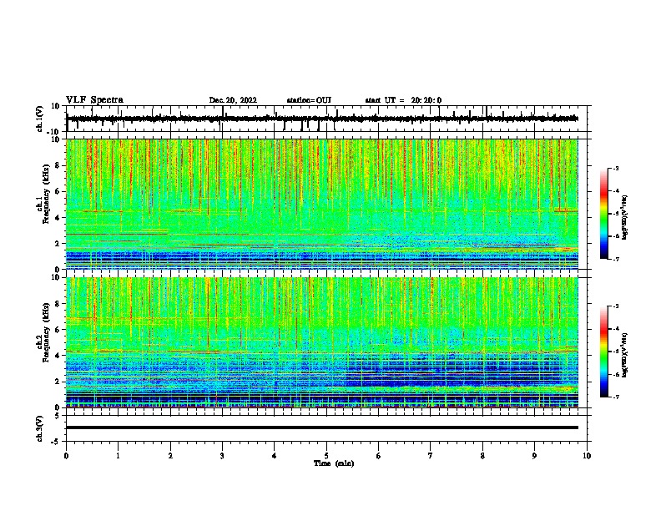
Task: Click the ch.3 flat black trace
Action: (322, 428)
